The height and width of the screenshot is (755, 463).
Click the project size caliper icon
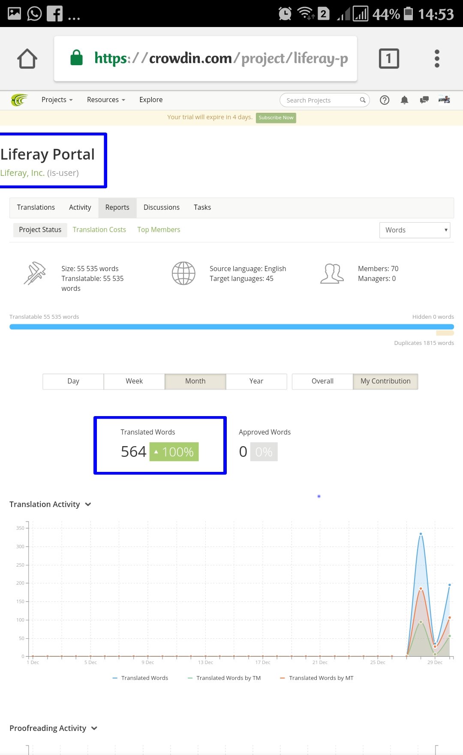pyautogui.click(x=35, y=273)
